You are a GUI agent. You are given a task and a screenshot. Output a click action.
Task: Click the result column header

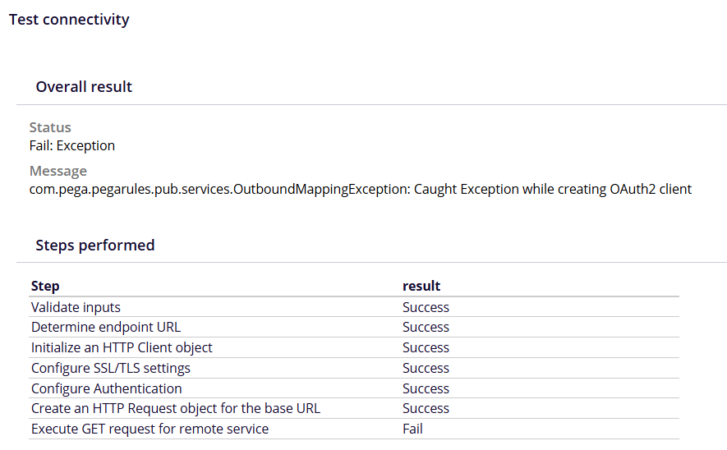[x=421, y=287]
